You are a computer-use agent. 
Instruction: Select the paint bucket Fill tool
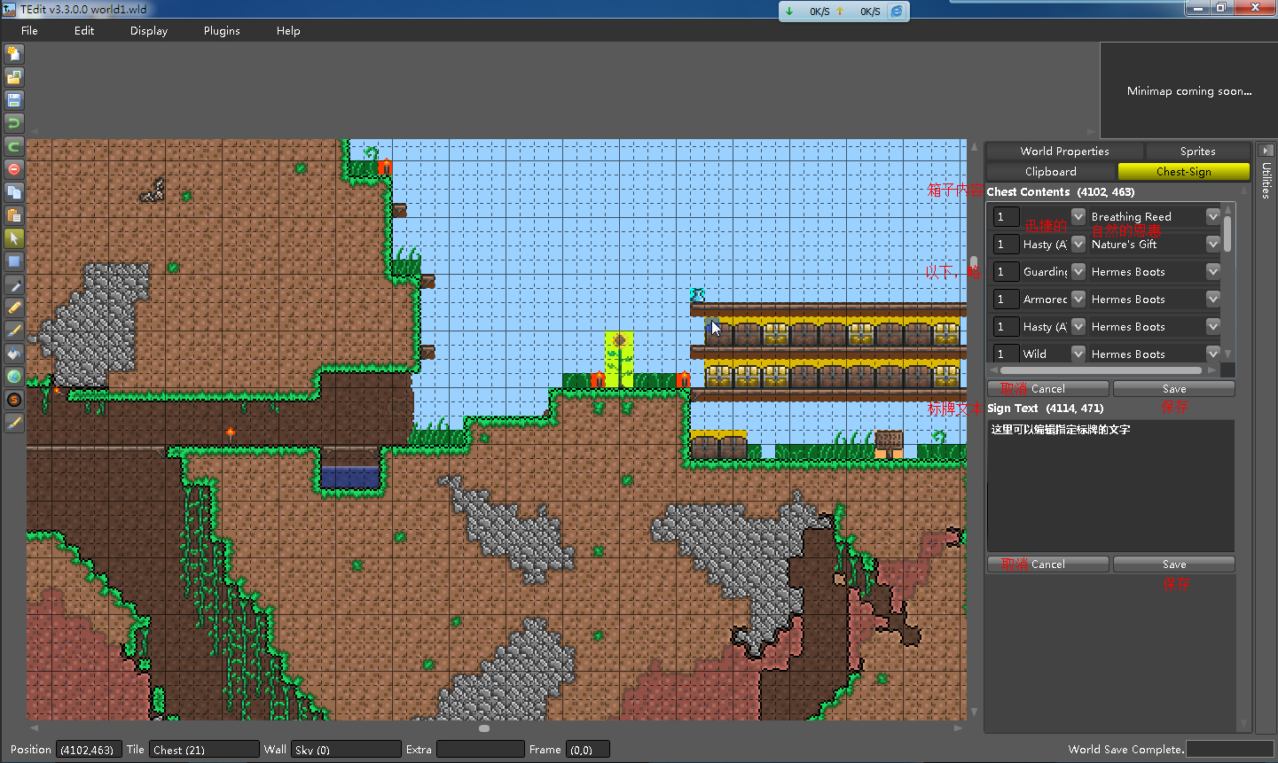(14, 354)
